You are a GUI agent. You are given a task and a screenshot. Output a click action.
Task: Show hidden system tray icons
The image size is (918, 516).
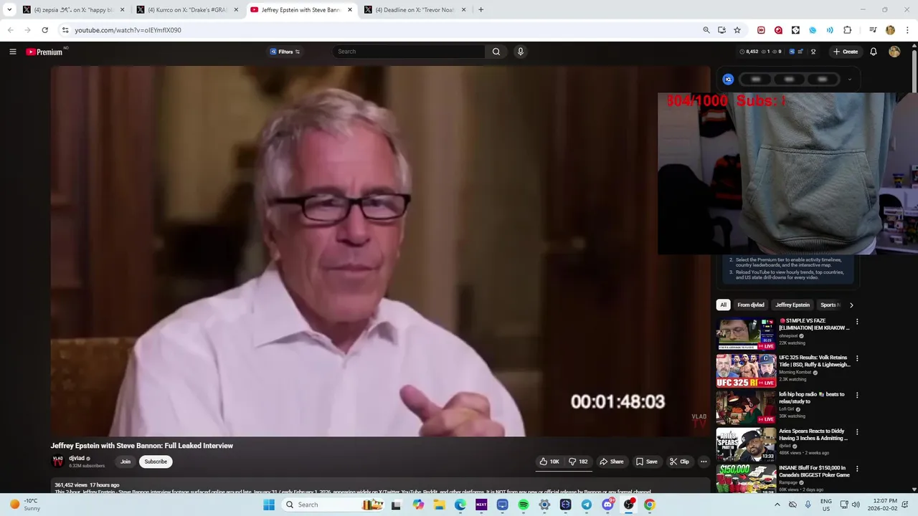(777, 505)
